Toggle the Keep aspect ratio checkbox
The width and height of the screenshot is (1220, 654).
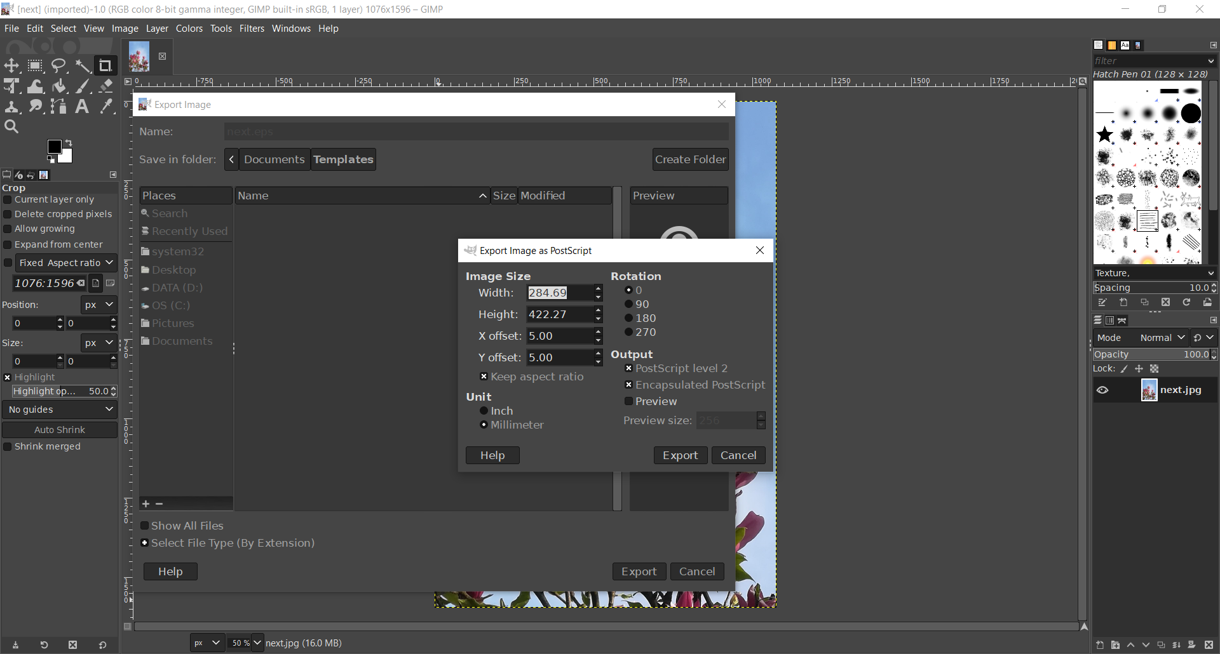coord(484,377)
